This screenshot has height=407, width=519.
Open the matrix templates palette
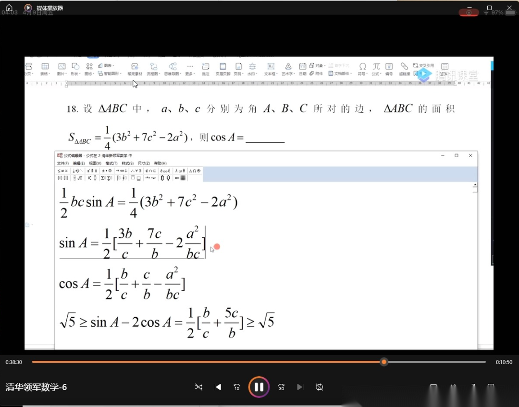click(x=180, y=178)
